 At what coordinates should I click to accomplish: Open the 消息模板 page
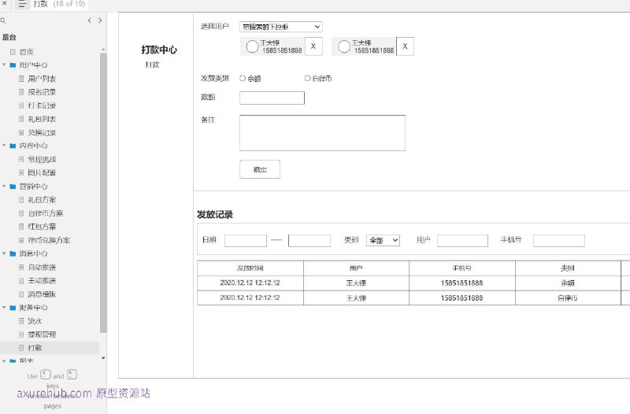42,294
